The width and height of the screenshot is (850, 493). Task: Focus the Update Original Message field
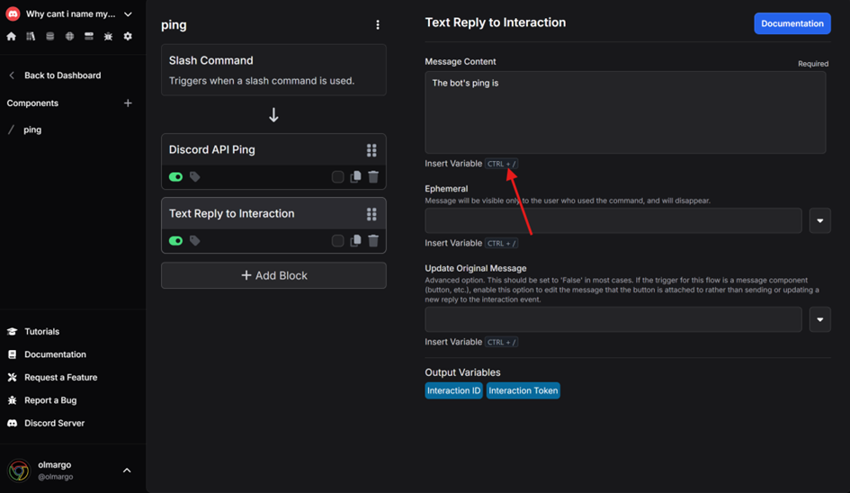pos(613,319)
